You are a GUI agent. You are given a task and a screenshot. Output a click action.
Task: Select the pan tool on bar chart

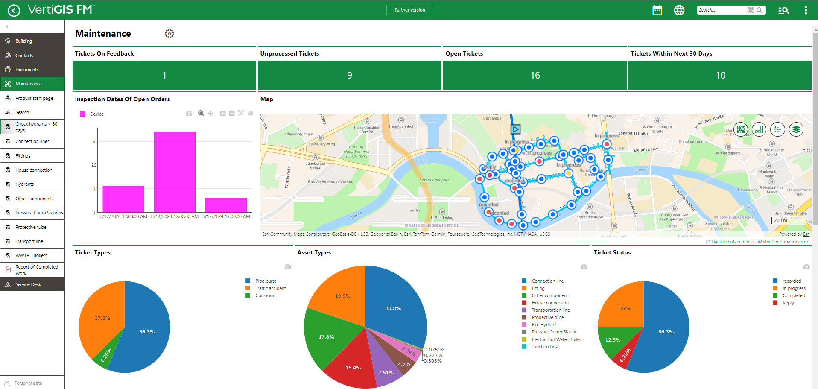(210, 113)
